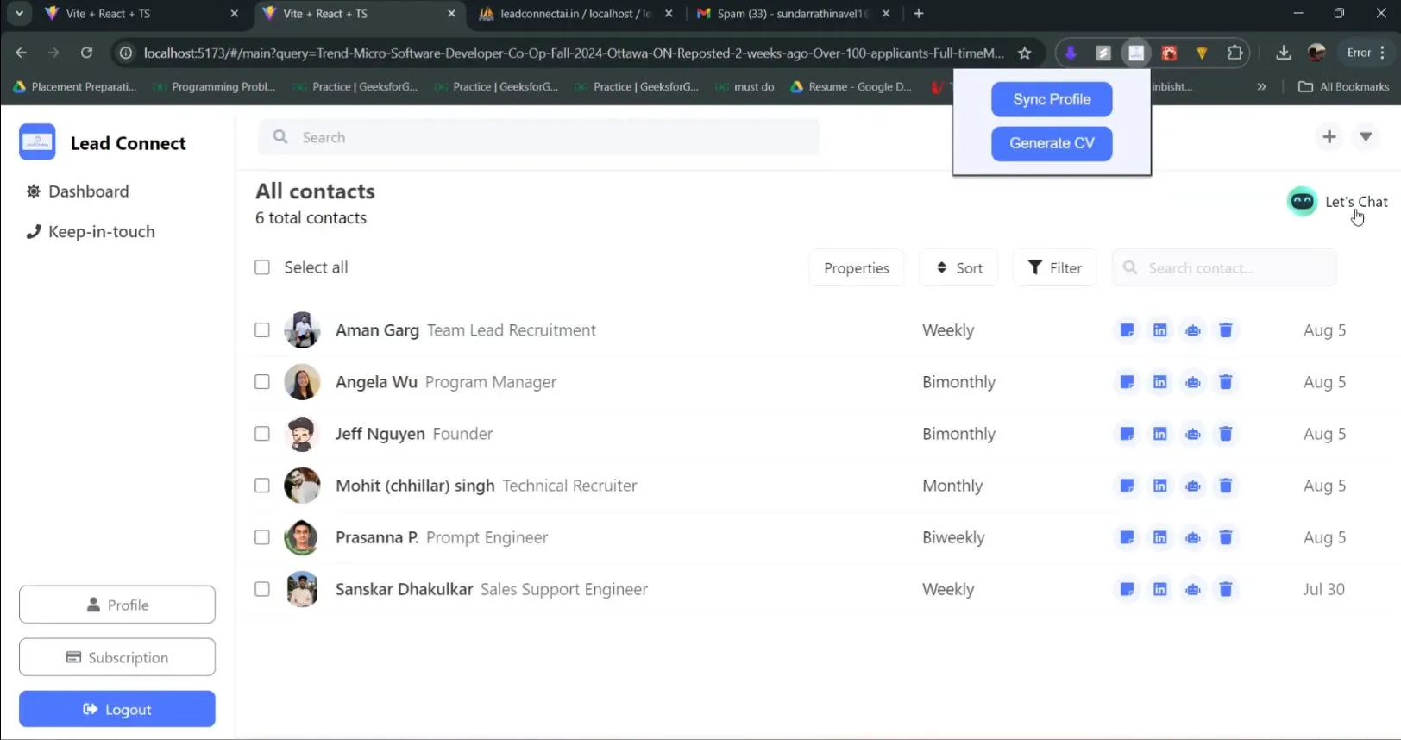The width and height of the screenshot is (1401, 740).
Task: Check the Select all checkbox
Action: tap(262, 267)
